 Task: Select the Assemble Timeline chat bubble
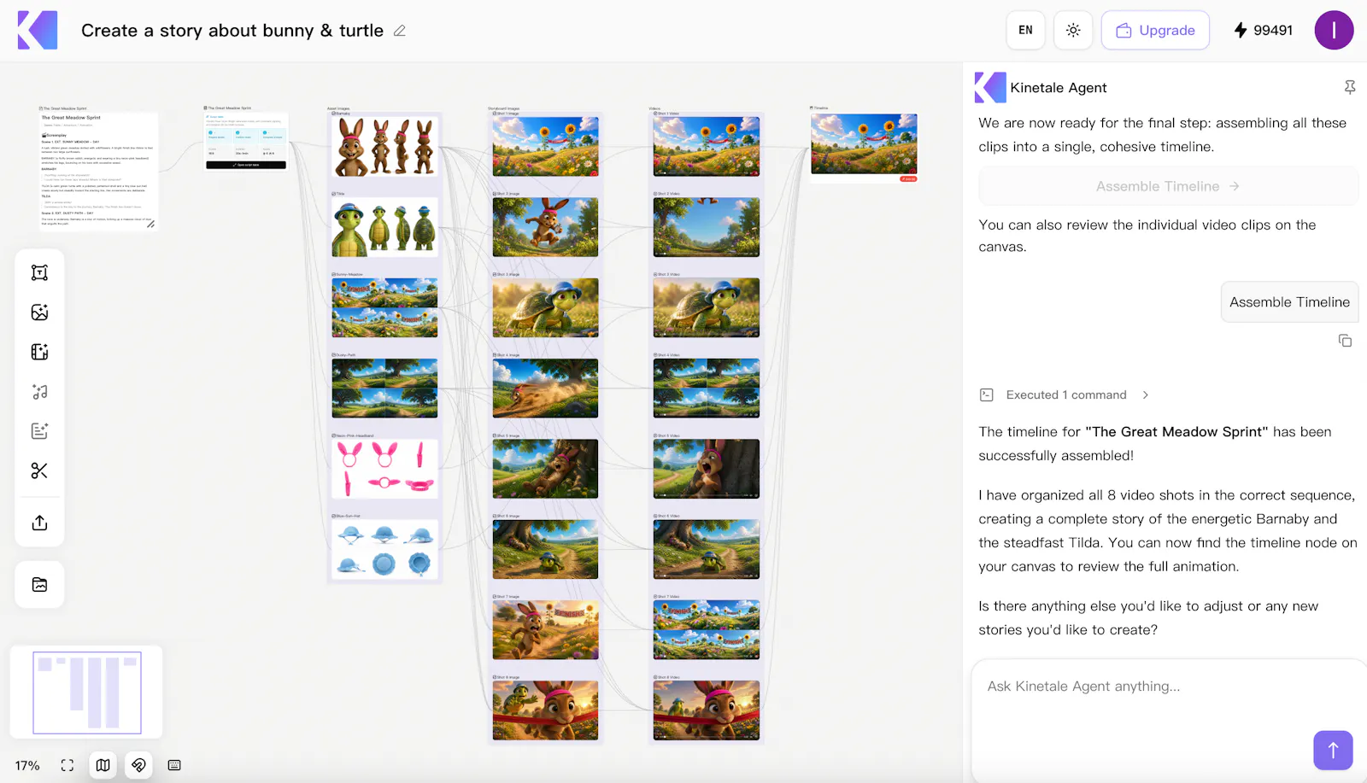tap(1289, 302)
